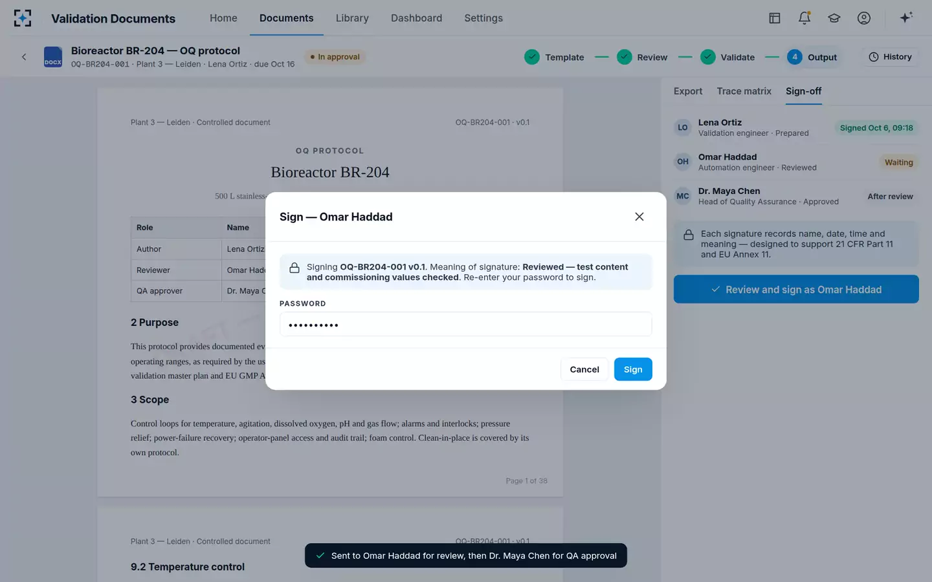Click the Review step checkmark
The height and width of the screenshot is (582, 932).
[x=625, y=57]
